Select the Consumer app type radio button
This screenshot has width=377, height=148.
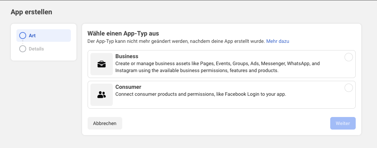(x=348, y=88)
